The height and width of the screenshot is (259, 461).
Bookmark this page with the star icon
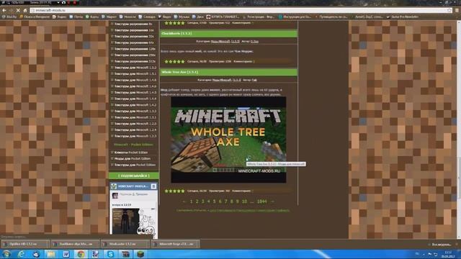449,10
